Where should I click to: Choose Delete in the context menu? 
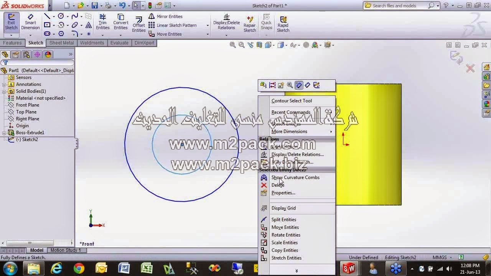click(278, 185)
